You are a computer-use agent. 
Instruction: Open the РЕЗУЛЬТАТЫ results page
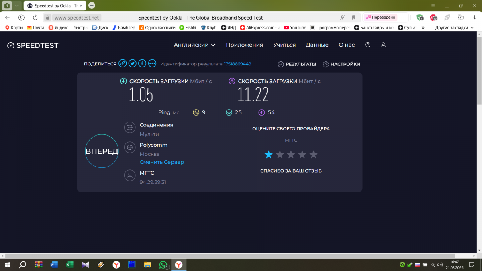pyautogui.click(x=297, y=64)
